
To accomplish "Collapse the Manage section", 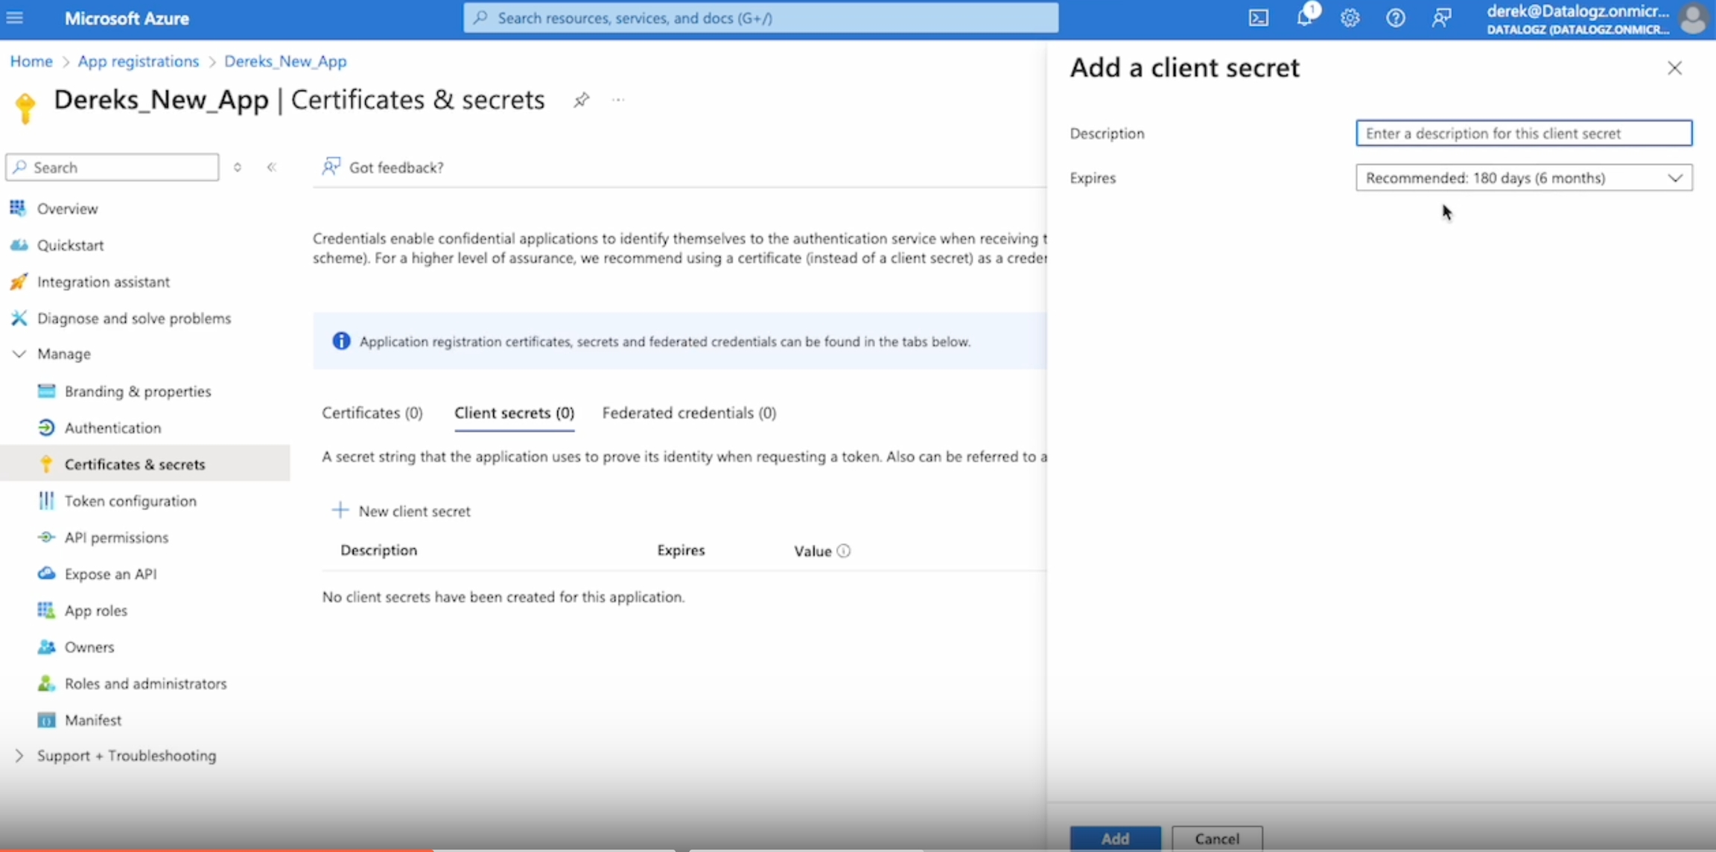I will tap(19, 354).
